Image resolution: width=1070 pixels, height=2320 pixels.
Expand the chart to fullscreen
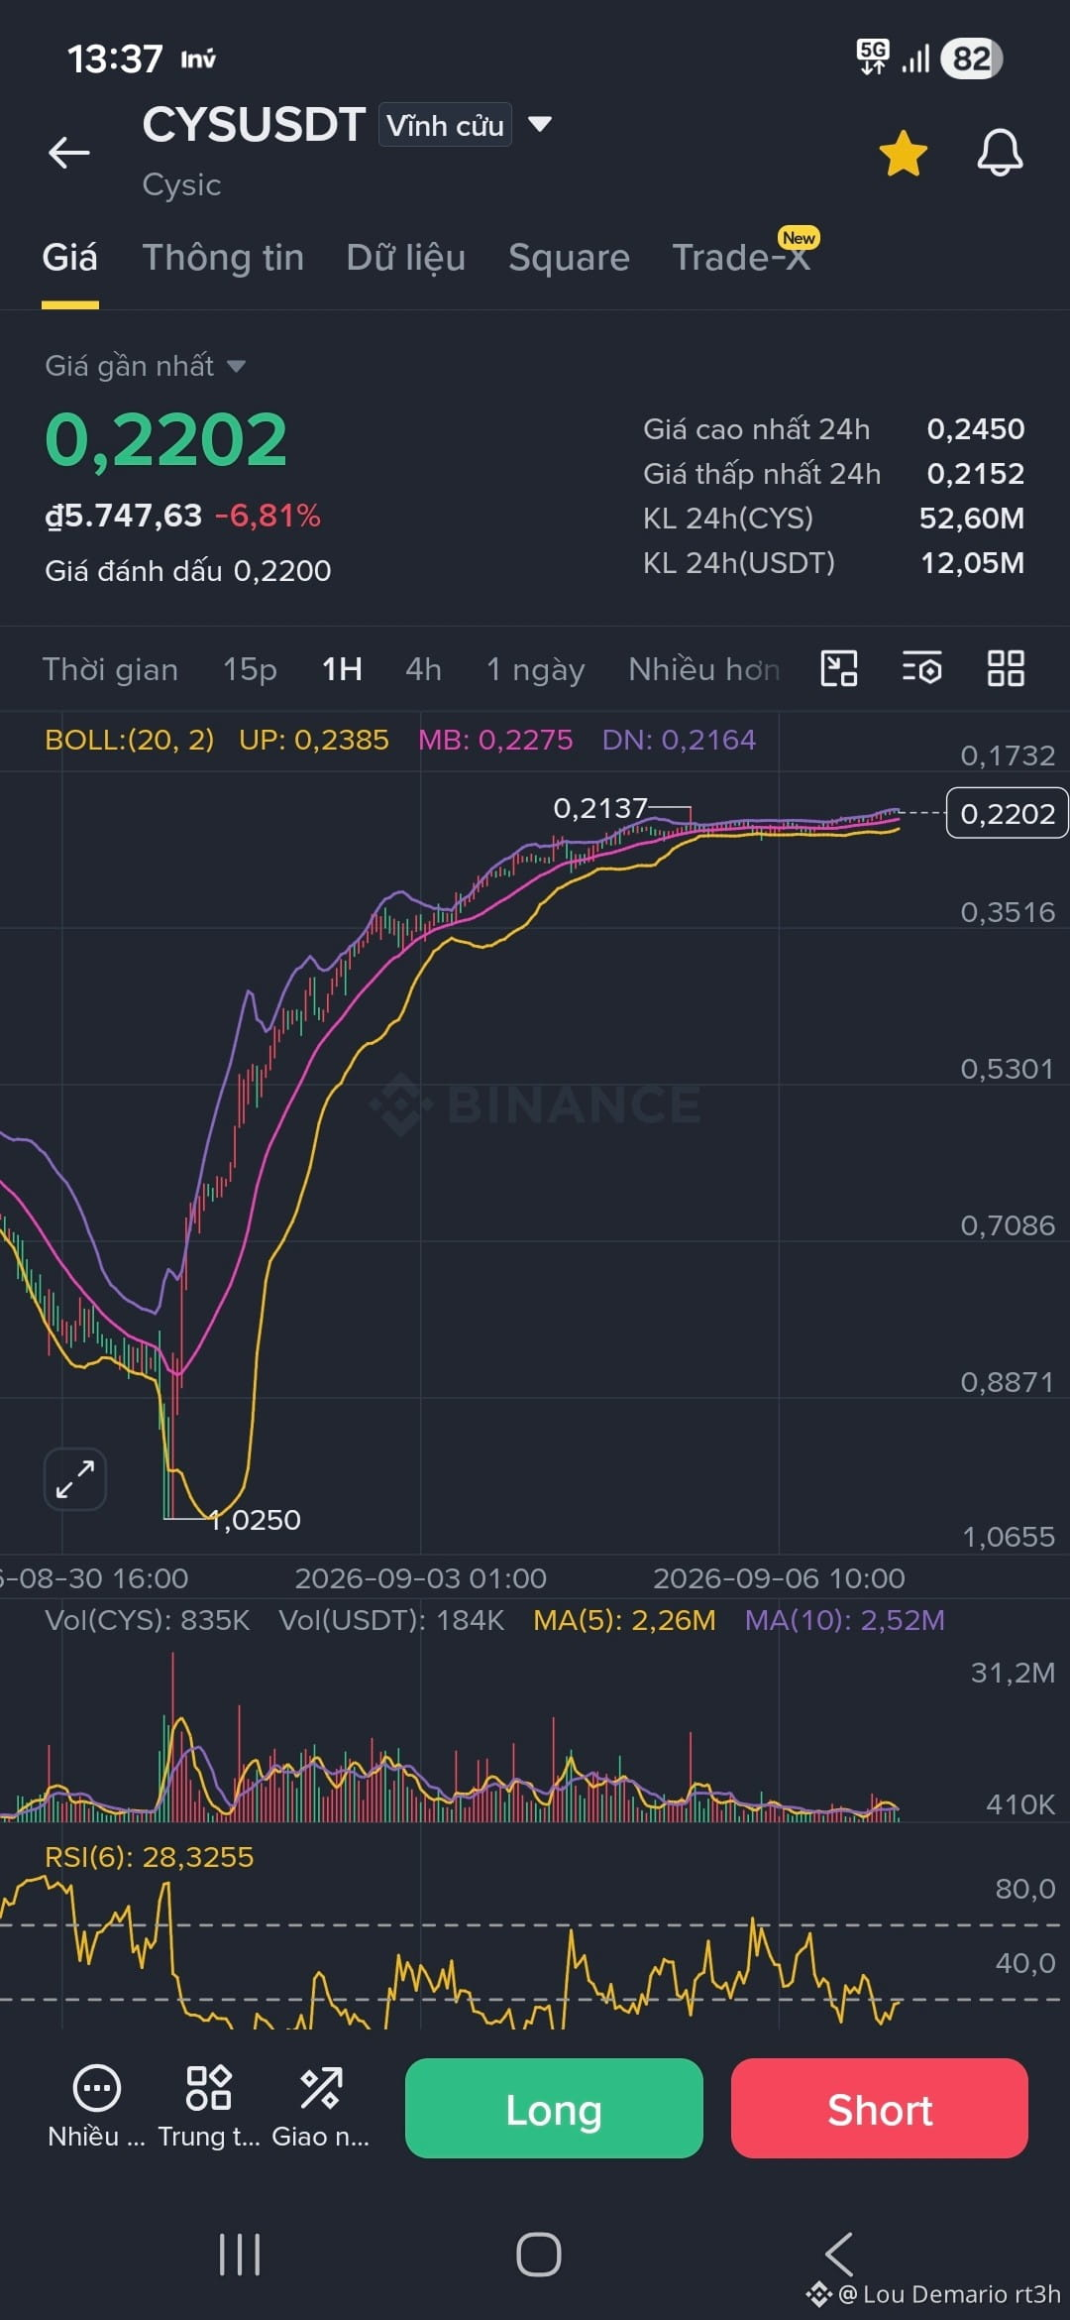tap(75, 1479)
